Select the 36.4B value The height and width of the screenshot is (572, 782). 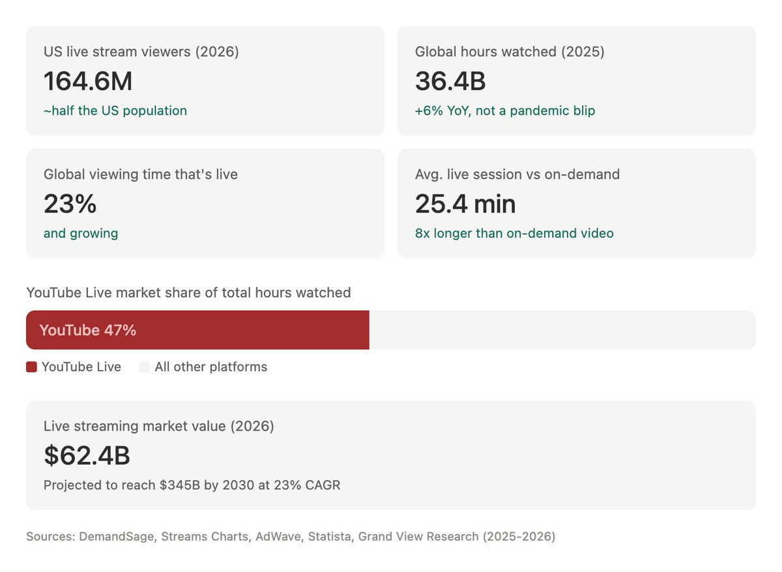[450, 81]
